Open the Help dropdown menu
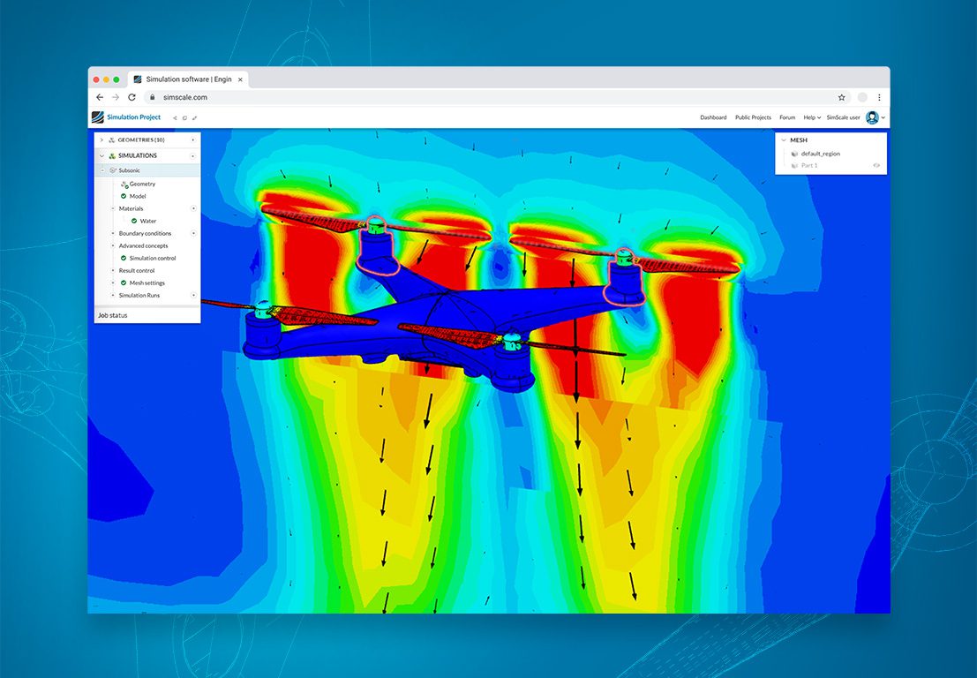977x678 pixels. tap(812, 117)
